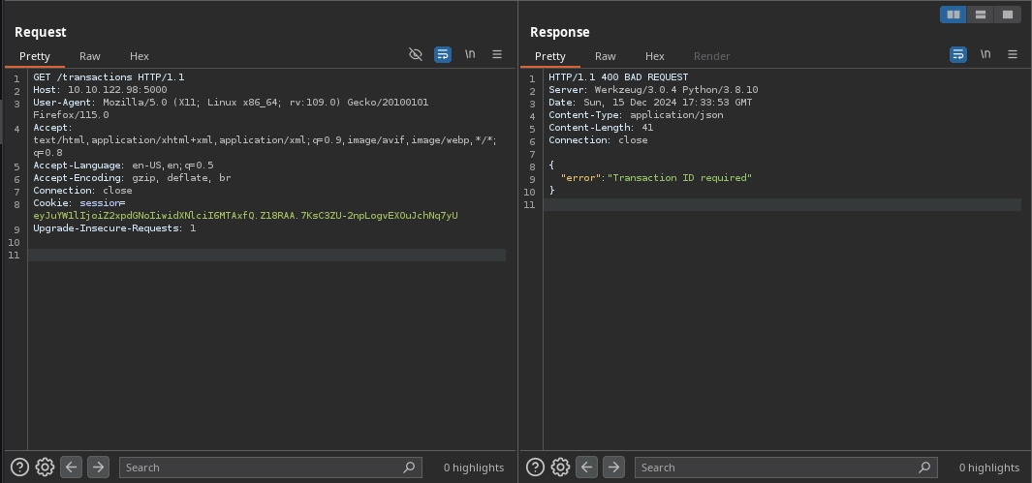The height and width of the screenshot is (483, 1032).
Task: Open Request search settings gear
Action: (45, 468)
